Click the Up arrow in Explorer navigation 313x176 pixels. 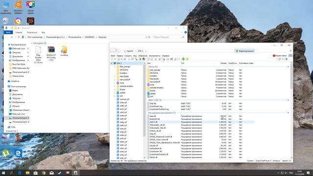(x=19, y=37)
